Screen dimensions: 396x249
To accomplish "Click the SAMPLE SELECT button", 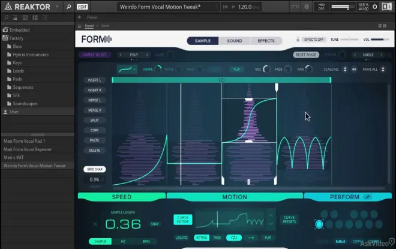I will (x=94, y=55).
